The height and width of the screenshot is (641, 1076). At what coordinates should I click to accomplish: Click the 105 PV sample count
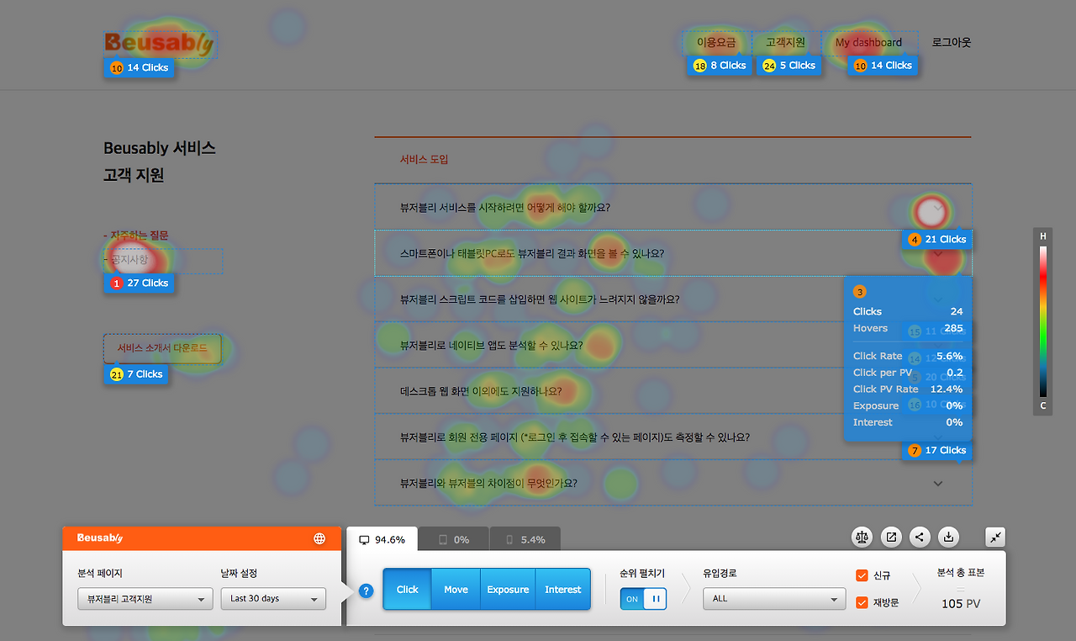(x=961, y=603)
